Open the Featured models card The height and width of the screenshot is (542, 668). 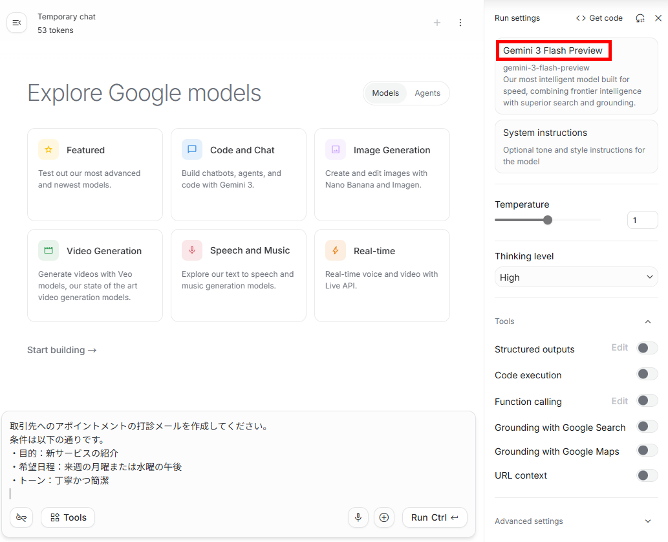tap(95, 175)
